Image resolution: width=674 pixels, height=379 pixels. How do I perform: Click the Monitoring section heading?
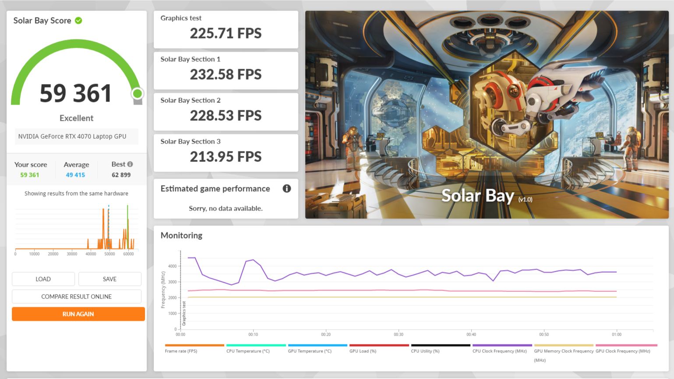tap(181, 235)
